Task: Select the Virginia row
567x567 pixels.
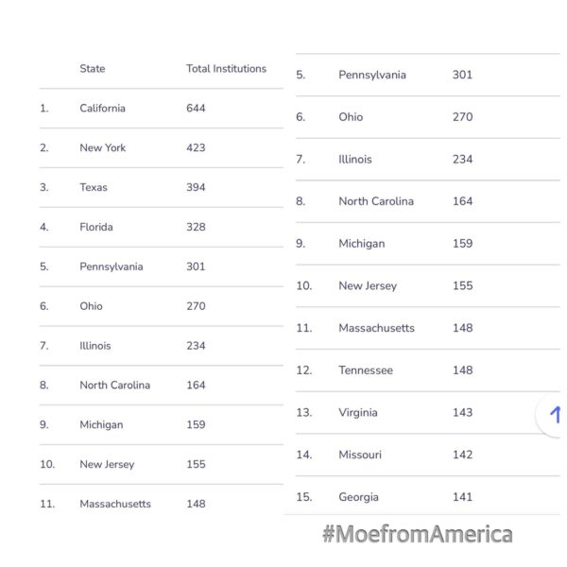Action: pos(428,413)
